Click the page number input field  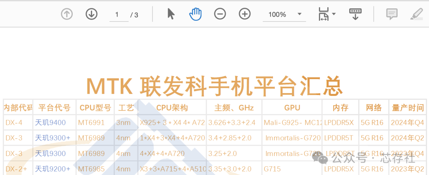[119, 15]
